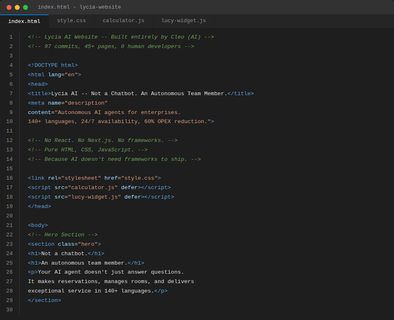Click the "97 commits" comment on line 2
Viewport: 394px width, 320px height.
[62, 46]
